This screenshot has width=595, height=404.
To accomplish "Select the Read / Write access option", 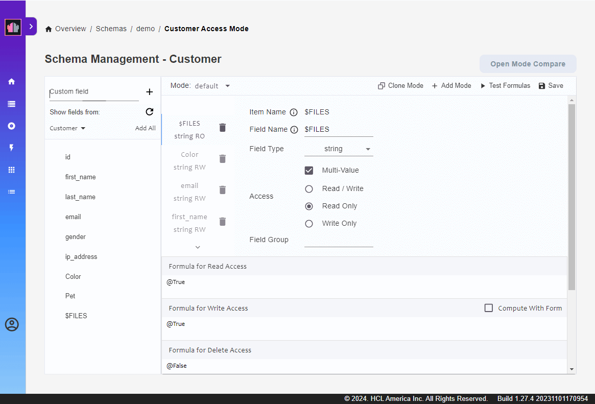I will coord(309,189).
